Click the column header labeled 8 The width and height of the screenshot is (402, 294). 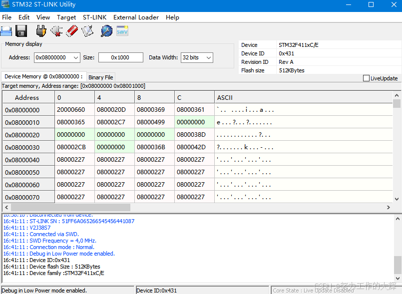coord(155,97)
